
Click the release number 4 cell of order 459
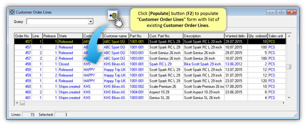(x=50, y=81)
